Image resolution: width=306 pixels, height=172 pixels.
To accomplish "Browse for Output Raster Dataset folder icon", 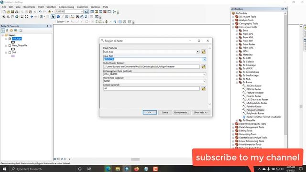I will click(204, 67).
